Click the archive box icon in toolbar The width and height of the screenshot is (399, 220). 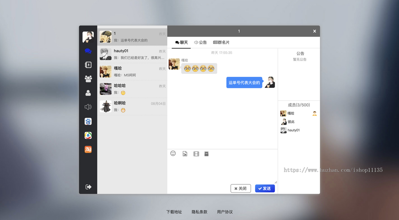point(206,154)
